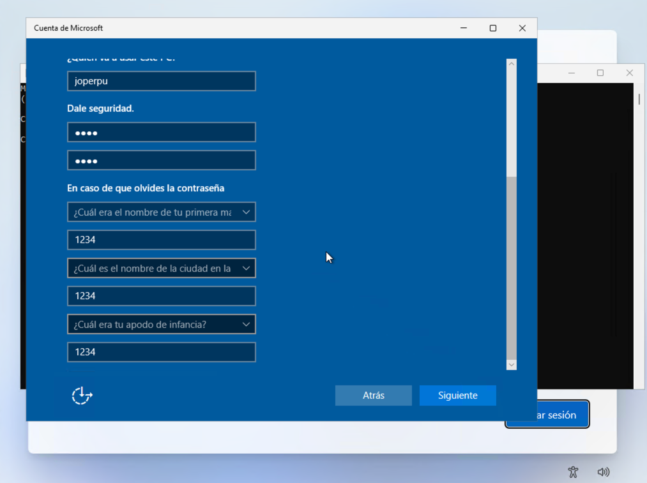Minimize the Cuenta de Microsoft window
Image resolution: width=647 pixels, height=483 pixels.
tap(464, 28)
